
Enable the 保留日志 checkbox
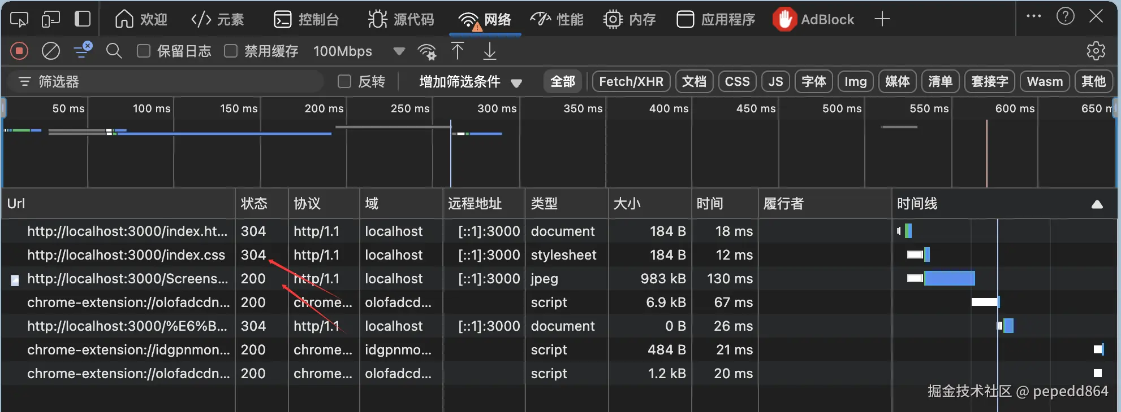coord(144,51)
